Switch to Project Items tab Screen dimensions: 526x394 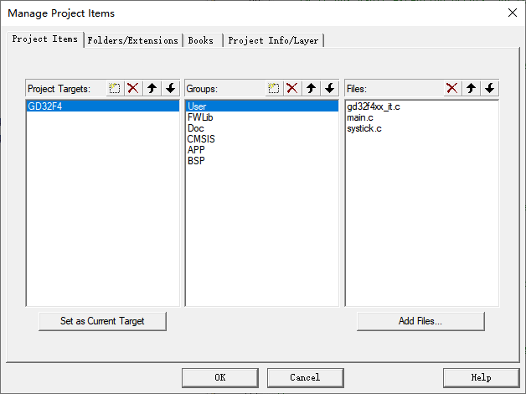(x=45, y=39)
